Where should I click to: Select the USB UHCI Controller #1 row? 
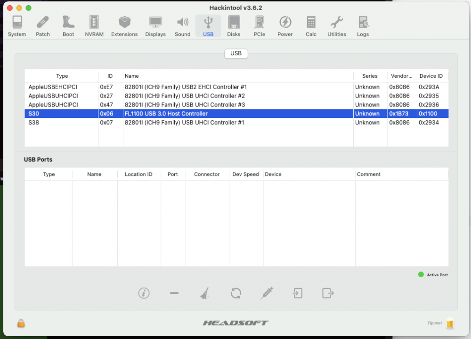(x=236, y=123)
